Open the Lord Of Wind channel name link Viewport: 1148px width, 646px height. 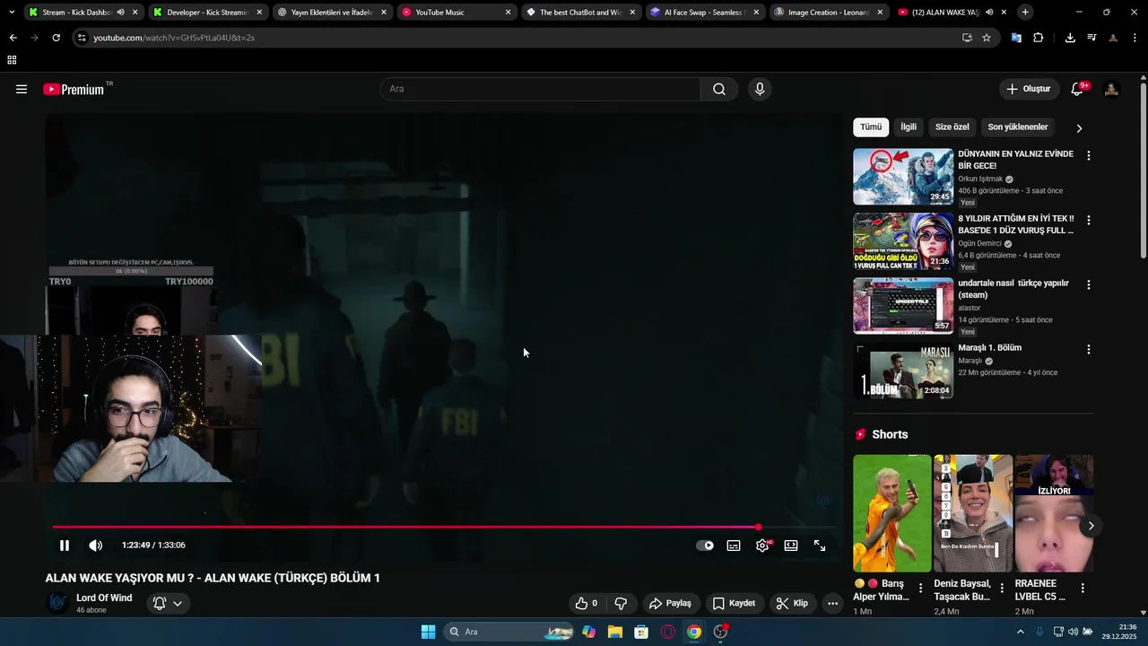(104, 598)
